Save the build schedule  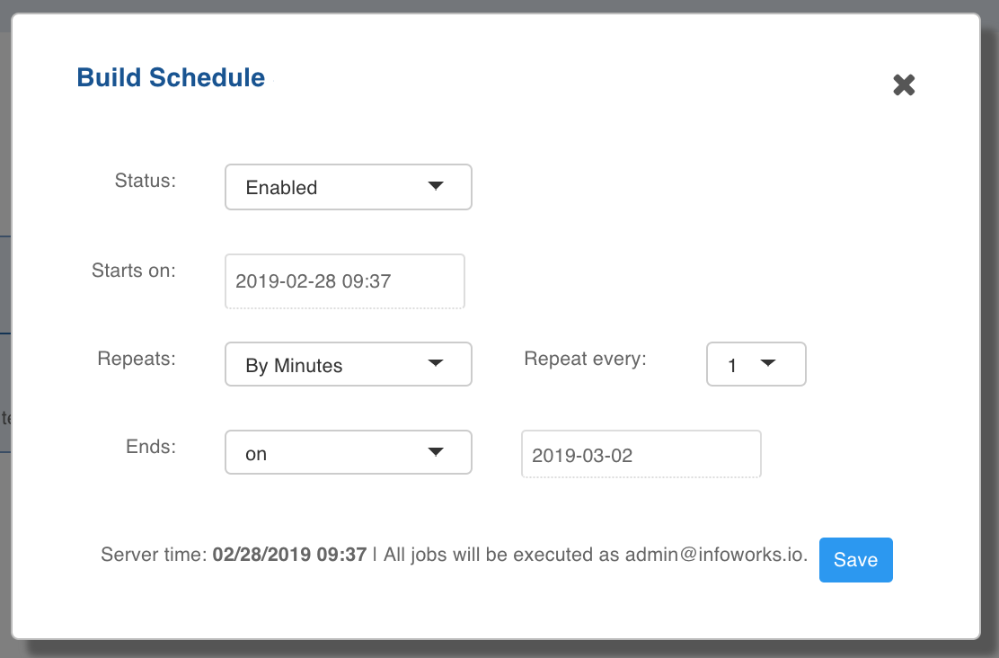click(855, 560)
